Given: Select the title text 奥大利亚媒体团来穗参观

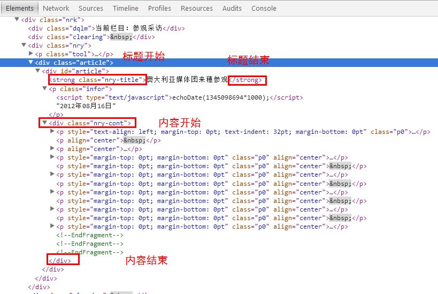Looking at the screenshot, I should (187, 80).
